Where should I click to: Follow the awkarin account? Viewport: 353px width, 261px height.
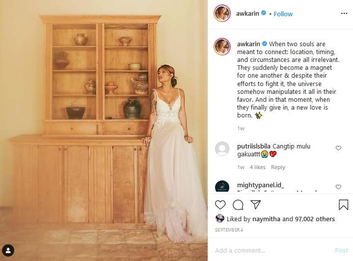click(x=283, y=14)
